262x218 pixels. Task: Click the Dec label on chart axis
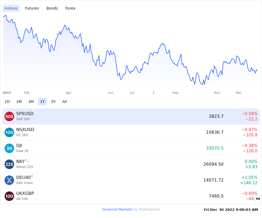[239, 93]
